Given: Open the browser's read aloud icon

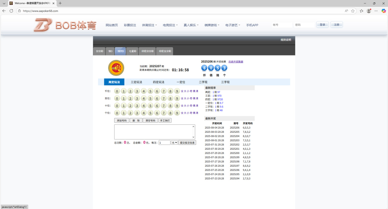Looking at the screenshot, I should click(346, 11).
